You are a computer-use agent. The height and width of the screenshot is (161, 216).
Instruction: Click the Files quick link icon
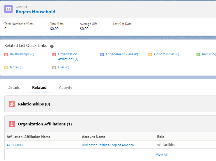point(54,68)
